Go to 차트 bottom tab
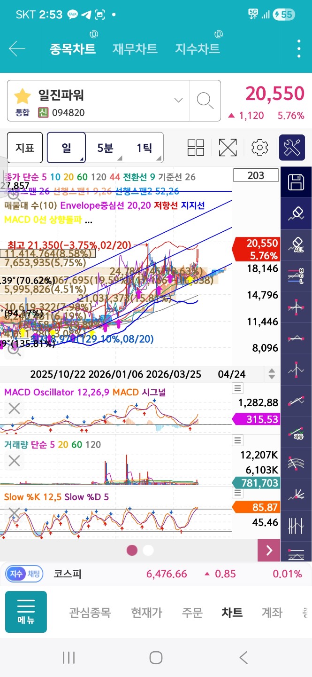The height and width of the screenshot is (677, 312). [x=232, y=613]
